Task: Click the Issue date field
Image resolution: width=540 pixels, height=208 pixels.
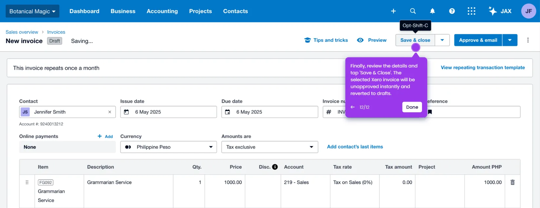Action: point(168,112)
